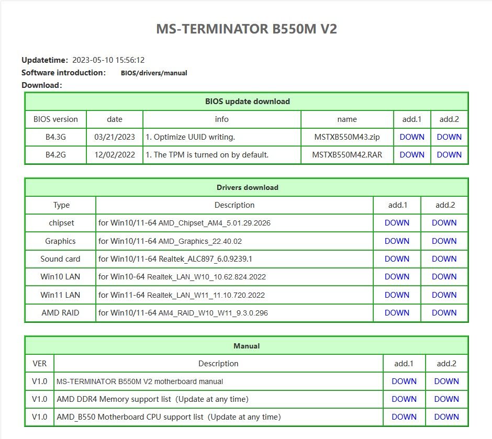Download DDR4 Memory support list add.2 DOWN

(x=446, y=399)
